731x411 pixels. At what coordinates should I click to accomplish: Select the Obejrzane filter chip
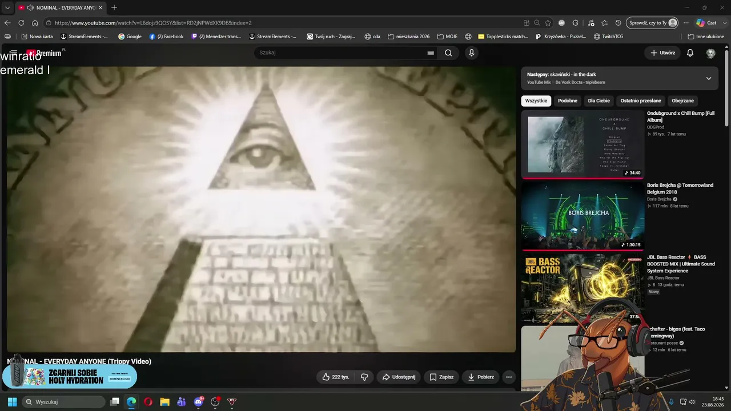683,101
